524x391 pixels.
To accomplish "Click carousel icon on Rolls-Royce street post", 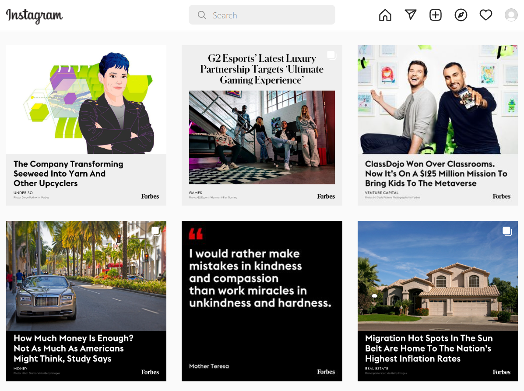I will pyautogui.click(x=156, y=231).
